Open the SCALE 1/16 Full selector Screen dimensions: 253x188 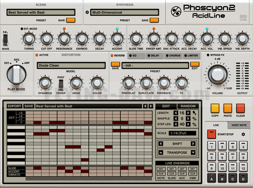[x=182, y=133]
